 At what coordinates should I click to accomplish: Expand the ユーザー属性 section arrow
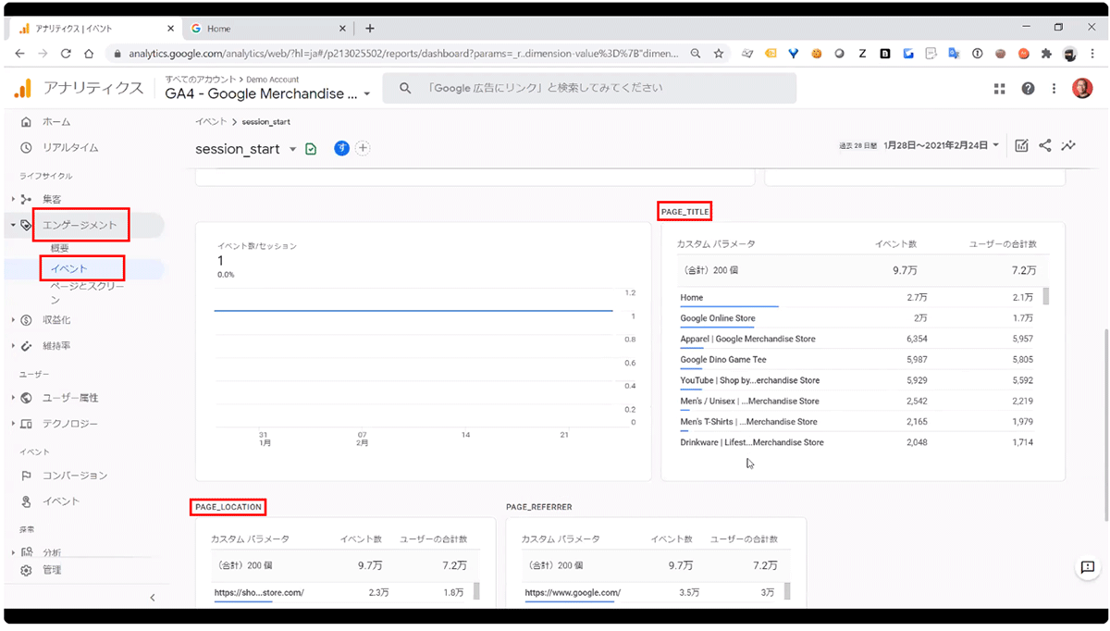[13, 398]
